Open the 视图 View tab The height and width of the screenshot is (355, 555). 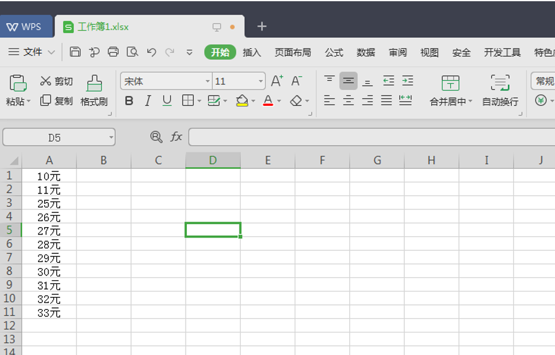click(429, 53)
